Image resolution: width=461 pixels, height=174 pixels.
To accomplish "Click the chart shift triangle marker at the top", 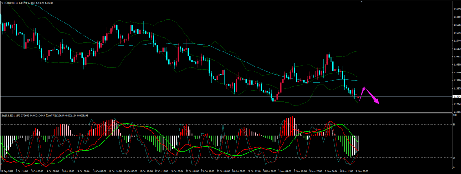I will pyautogui.click(x=362, y=1).
